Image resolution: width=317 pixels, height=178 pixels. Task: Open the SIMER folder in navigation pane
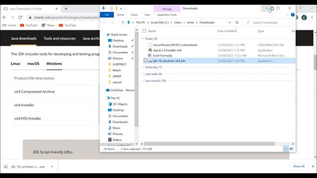click(115, 76)
